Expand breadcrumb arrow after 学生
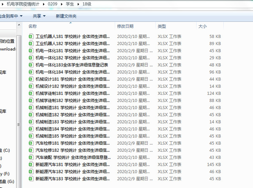The image size is (253, 188). click(78, 4)
